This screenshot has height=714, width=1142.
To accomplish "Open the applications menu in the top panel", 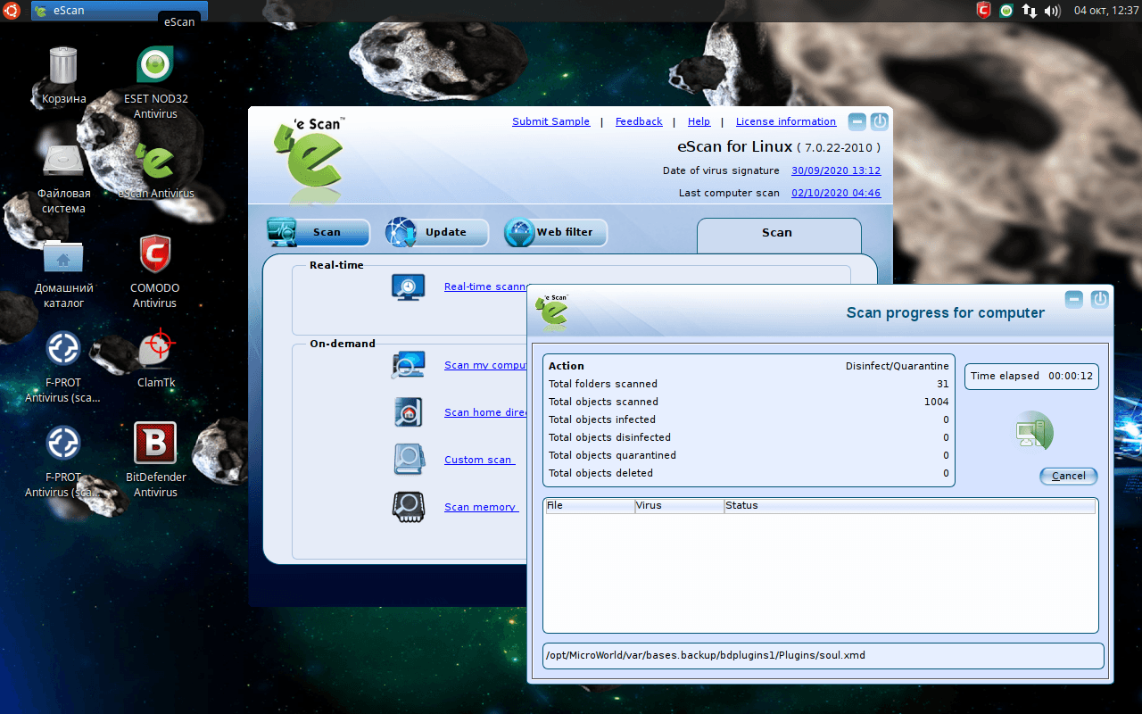I will tap(13, 11).
